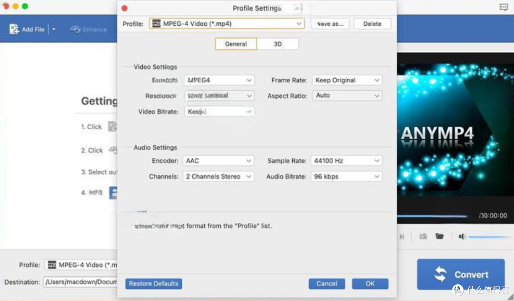Click the Delete profile button
Viewport: 514px width, 301px height.
[x=372, y=24]
